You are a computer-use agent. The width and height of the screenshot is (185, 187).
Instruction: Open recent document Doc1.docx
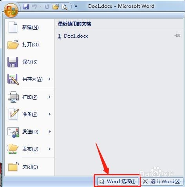tap(73, 36)
